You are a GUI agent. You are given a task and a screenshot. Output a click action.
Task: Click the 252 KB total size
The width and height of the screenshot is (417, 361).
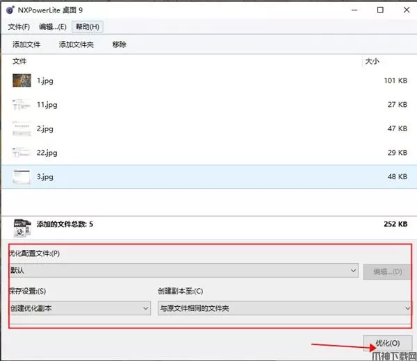[395, 224]
